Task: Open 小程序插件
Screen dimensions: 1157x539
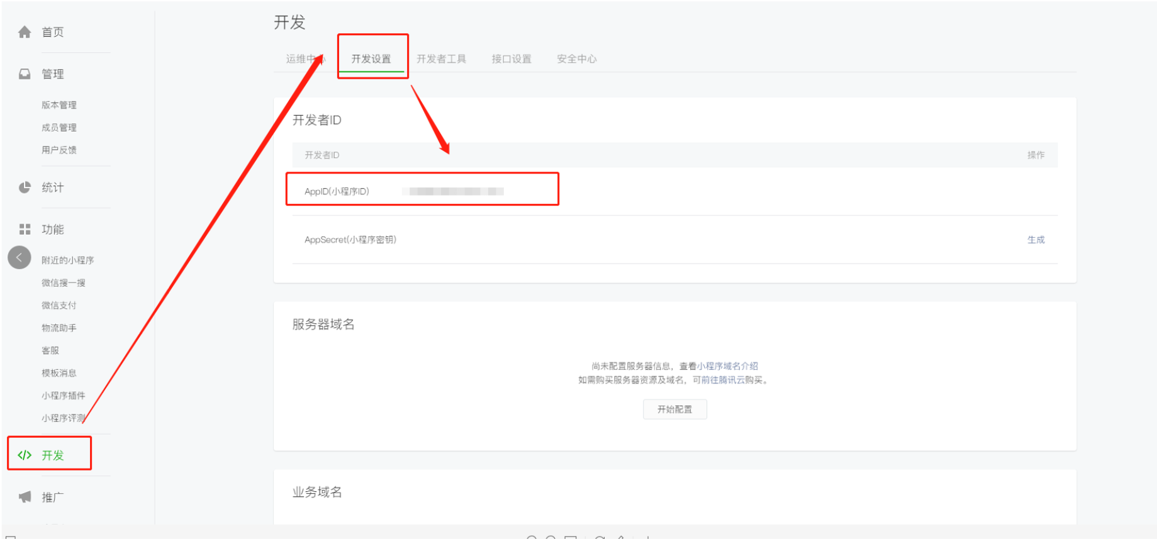Action: [64, 396]
